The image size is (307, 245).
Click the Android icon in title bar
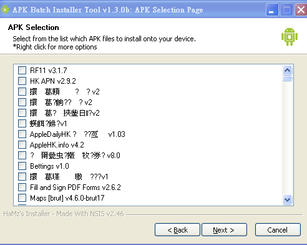pyautogui.click(x=5, y=9)
